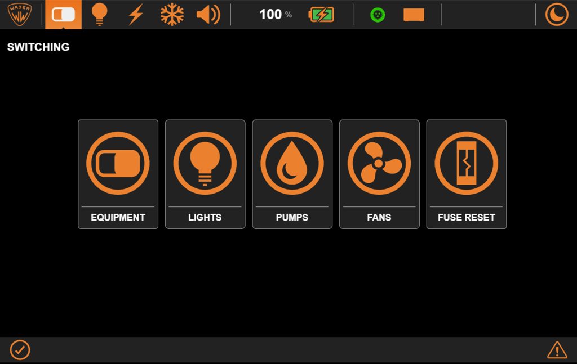
Task: Click the 100 % battery level readout
Action: tap(275, 15)
